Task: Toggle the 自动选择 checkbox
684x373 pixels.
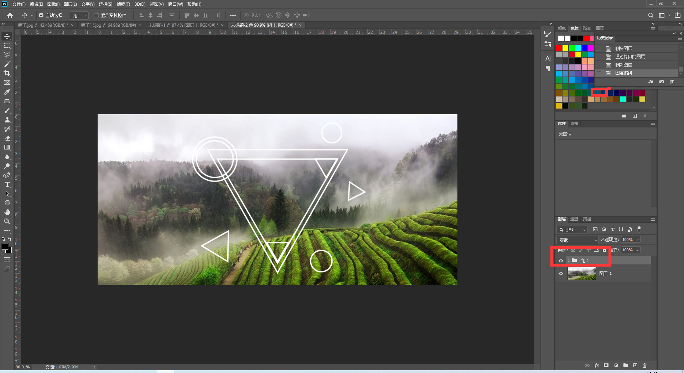Action: point(41,15)
